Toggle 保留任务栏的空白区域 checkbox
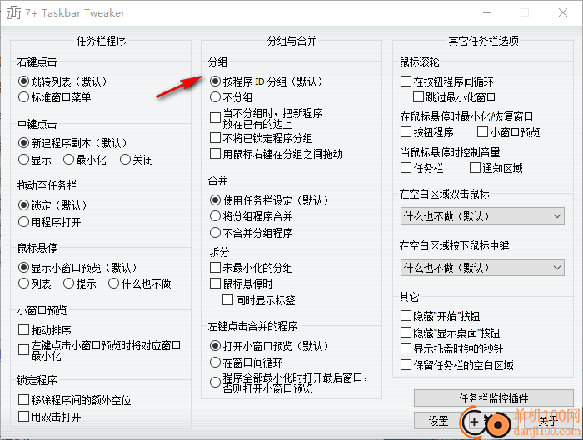The height and width of the screenshot is (440, 583). 406,365
